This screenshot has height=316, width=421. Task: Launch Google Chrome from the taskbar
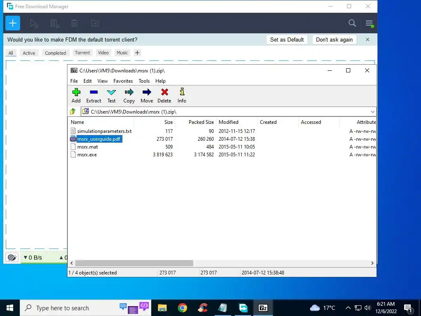(x=182, y=308)
